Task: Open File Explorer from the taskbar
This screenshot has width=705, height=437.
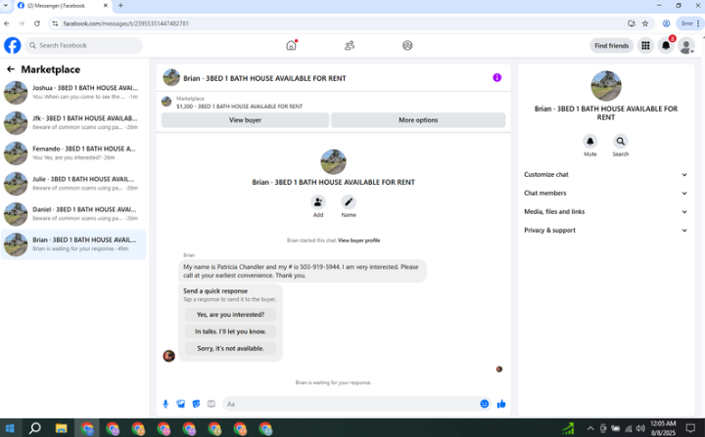Action: 61,428
